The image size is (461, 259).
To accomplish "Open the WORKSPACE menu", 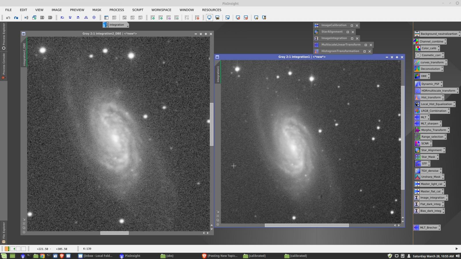I will pyautogui.click(x=161, y=10).
